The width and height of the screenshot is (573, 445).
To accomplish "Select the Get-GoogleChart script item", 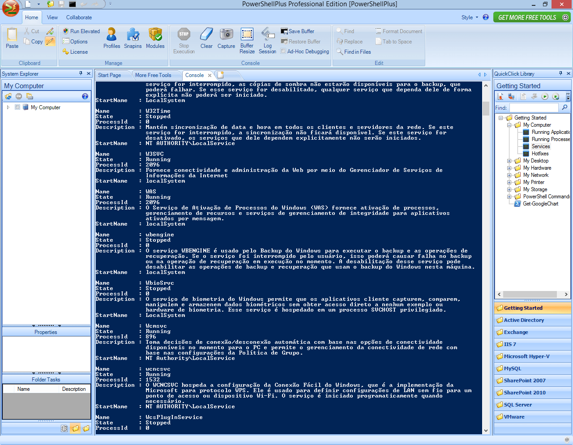I will pyautogui.click(x=541, y=204).
